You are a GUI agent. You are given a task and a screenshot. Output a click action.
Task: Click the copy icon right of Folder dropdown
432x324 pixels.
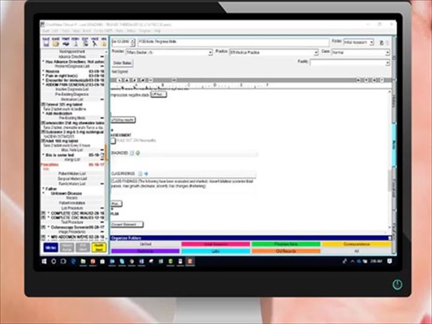[x=380, y=43]
